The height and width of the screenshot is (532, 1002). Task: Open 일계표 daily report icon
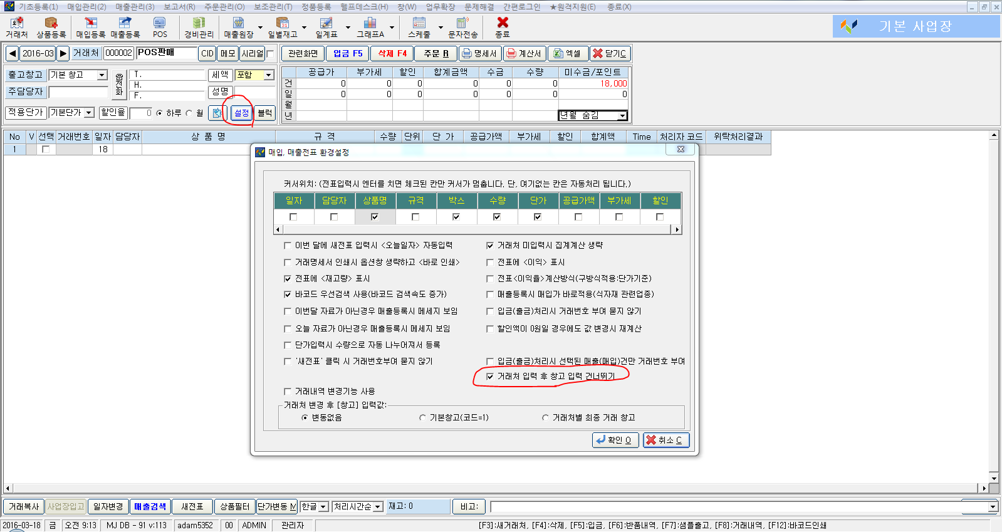click(x=326, y=28)
